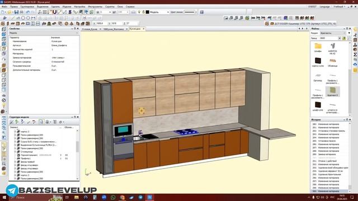Image resolution: width=358 pixels, height=201 pixels.
Task: Click the Количество изделий property row
Action: [44, 50]
